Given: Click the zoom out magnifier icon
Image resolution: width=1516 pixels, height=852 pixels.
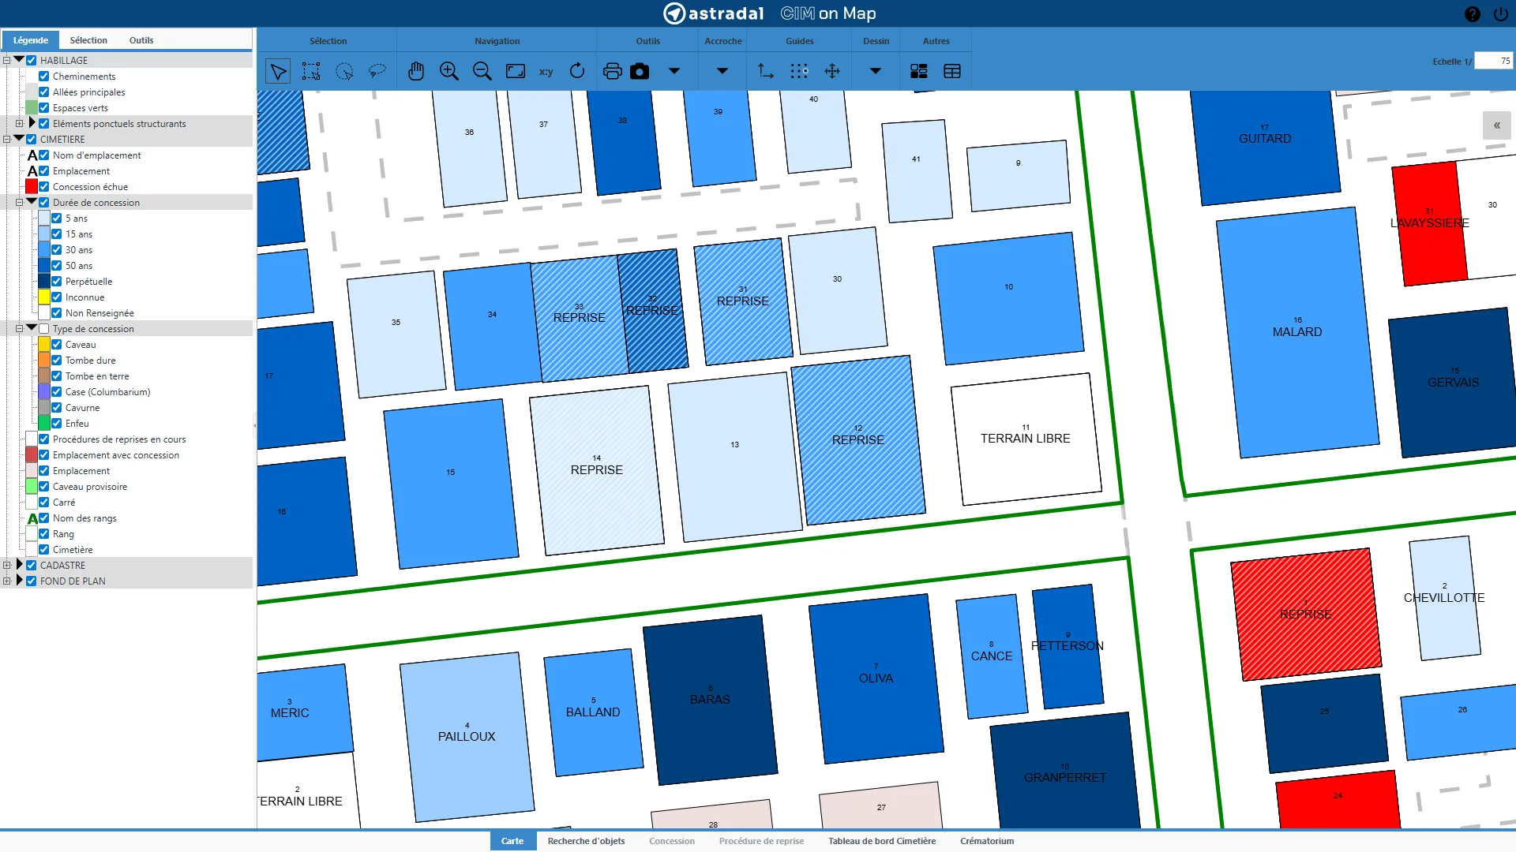Looking at the screenshot, I should pos(482,72).
